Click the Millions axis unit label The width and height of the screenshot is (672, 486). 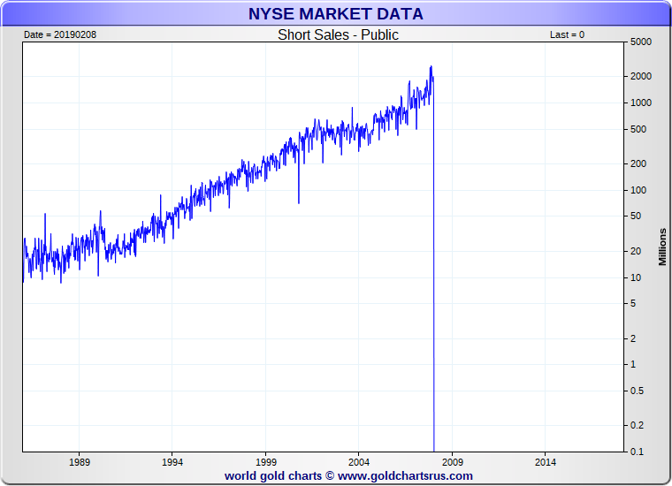(662, 247)
